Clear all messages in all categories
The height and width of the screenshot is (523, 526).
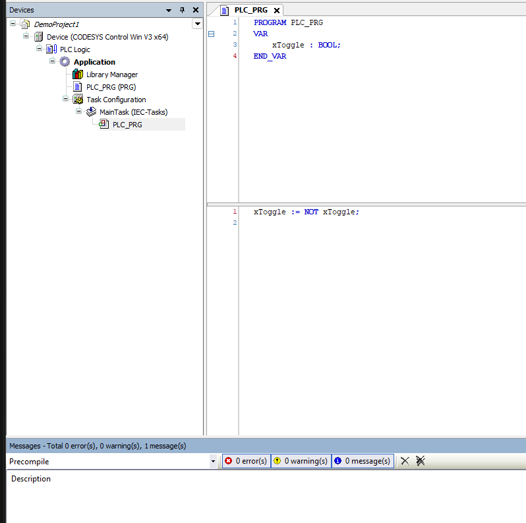(421, 461)
